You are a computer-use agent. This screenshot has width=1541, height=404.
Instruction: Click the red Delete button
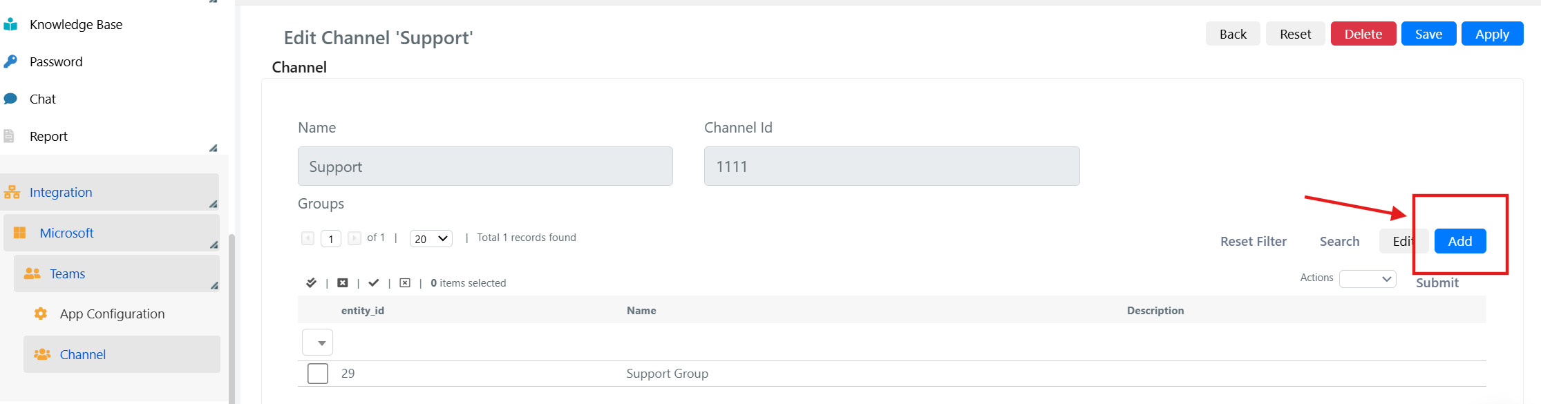click(x=1363, y=34)
